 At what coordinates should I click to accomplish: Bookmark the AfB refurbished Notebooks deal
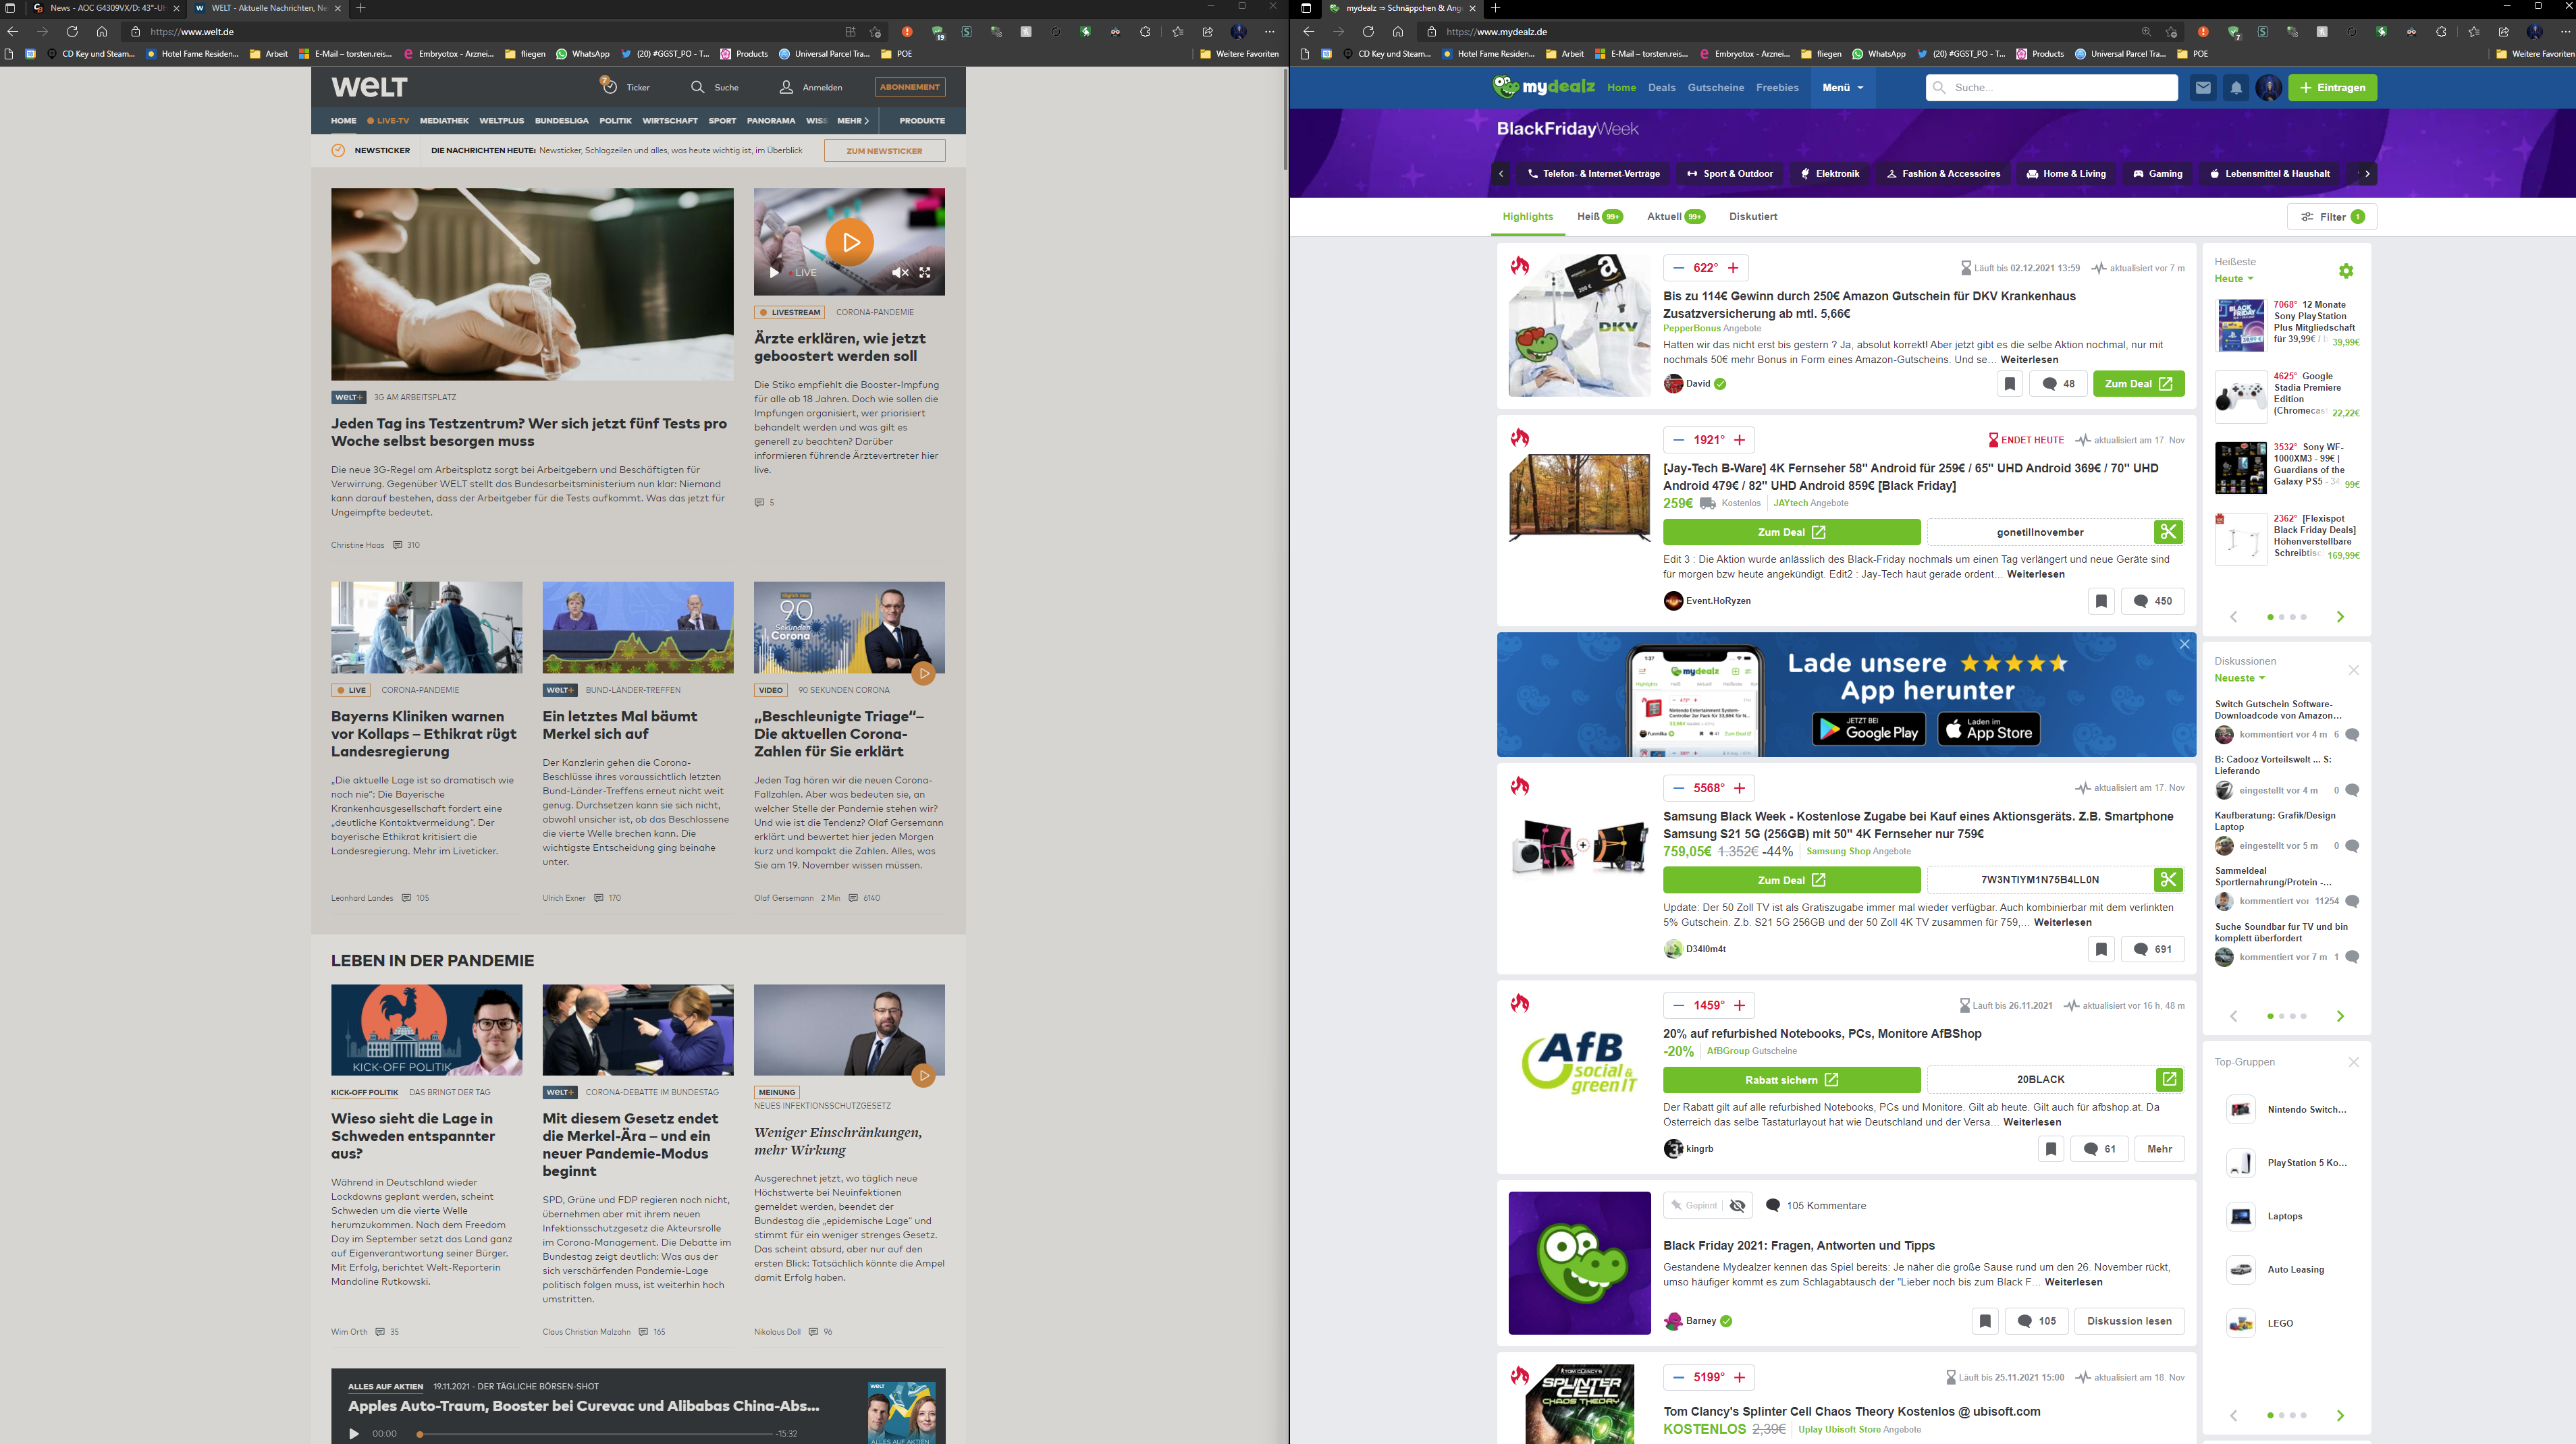(2050, 1149)
